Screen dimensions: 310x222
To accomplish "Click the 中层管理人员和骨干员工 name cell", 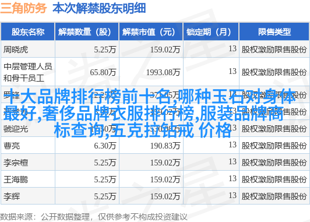I will click(28, 72).
